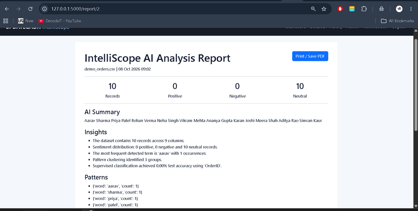Click the pattern entry for word 'priya'
The width and height of the screenshot is (418, 211).
tap(115, 198)
